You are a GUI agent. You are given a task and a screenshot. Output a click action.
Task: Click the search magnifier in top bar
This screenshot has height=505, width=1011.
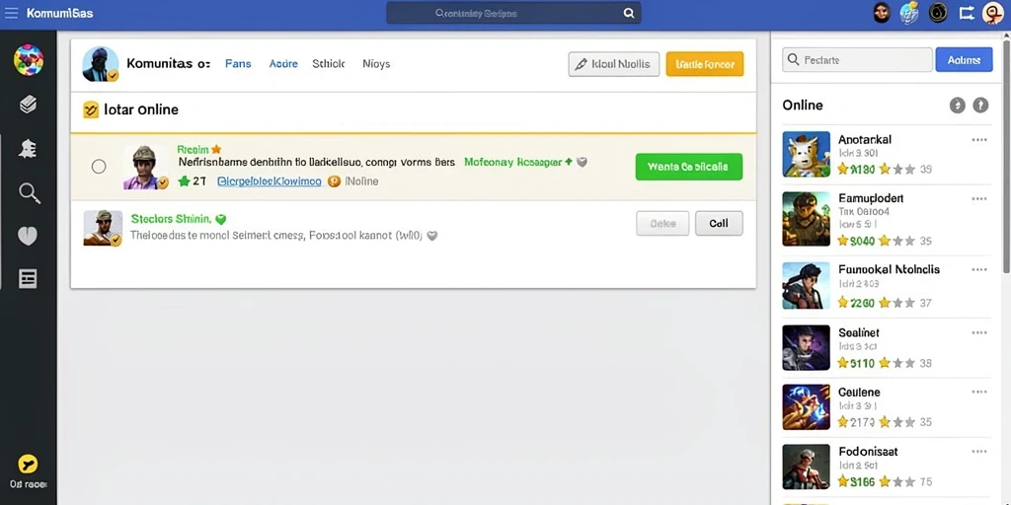tap(629, 13)
